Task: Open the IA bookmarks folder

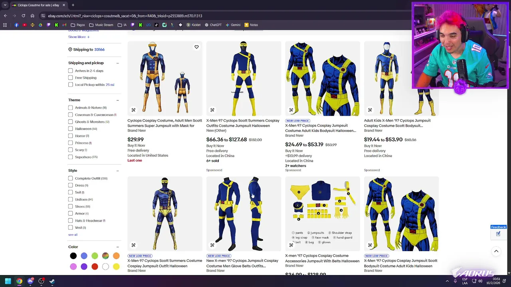Action: coord(122,25)
